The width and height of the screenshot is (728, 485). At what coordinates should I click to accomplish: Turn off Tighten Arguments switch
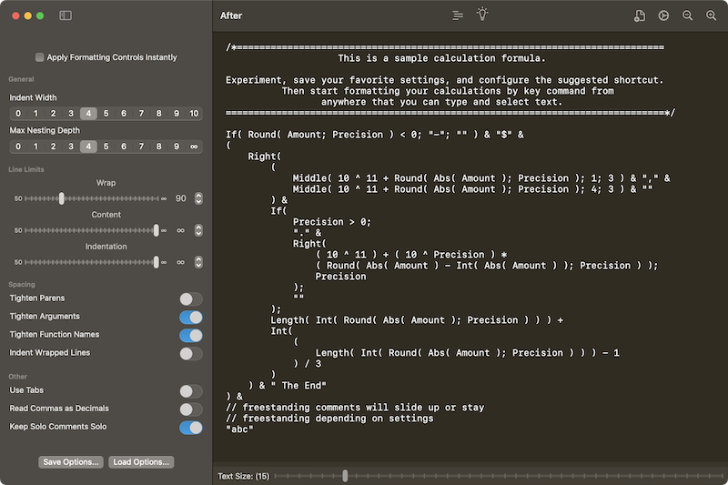[x=191, y=317]
